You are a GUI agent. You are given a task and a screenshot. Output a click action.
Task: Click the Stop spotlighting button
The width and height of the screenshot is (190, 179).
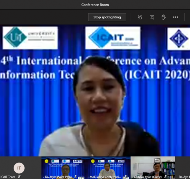click(107, 17)
